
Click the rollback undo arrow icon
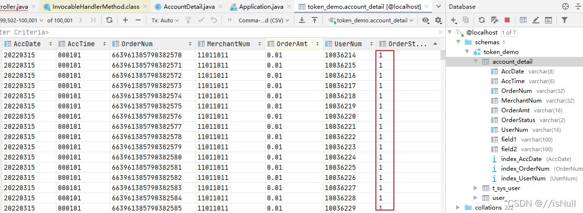213,20
